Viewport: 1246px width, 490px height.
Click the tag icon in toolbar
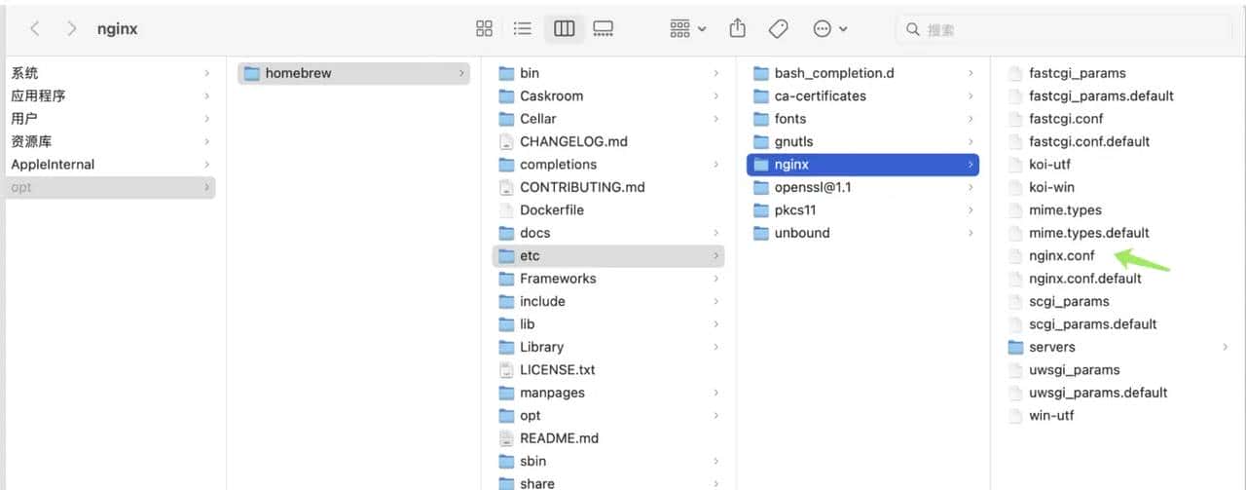(778, 29)
